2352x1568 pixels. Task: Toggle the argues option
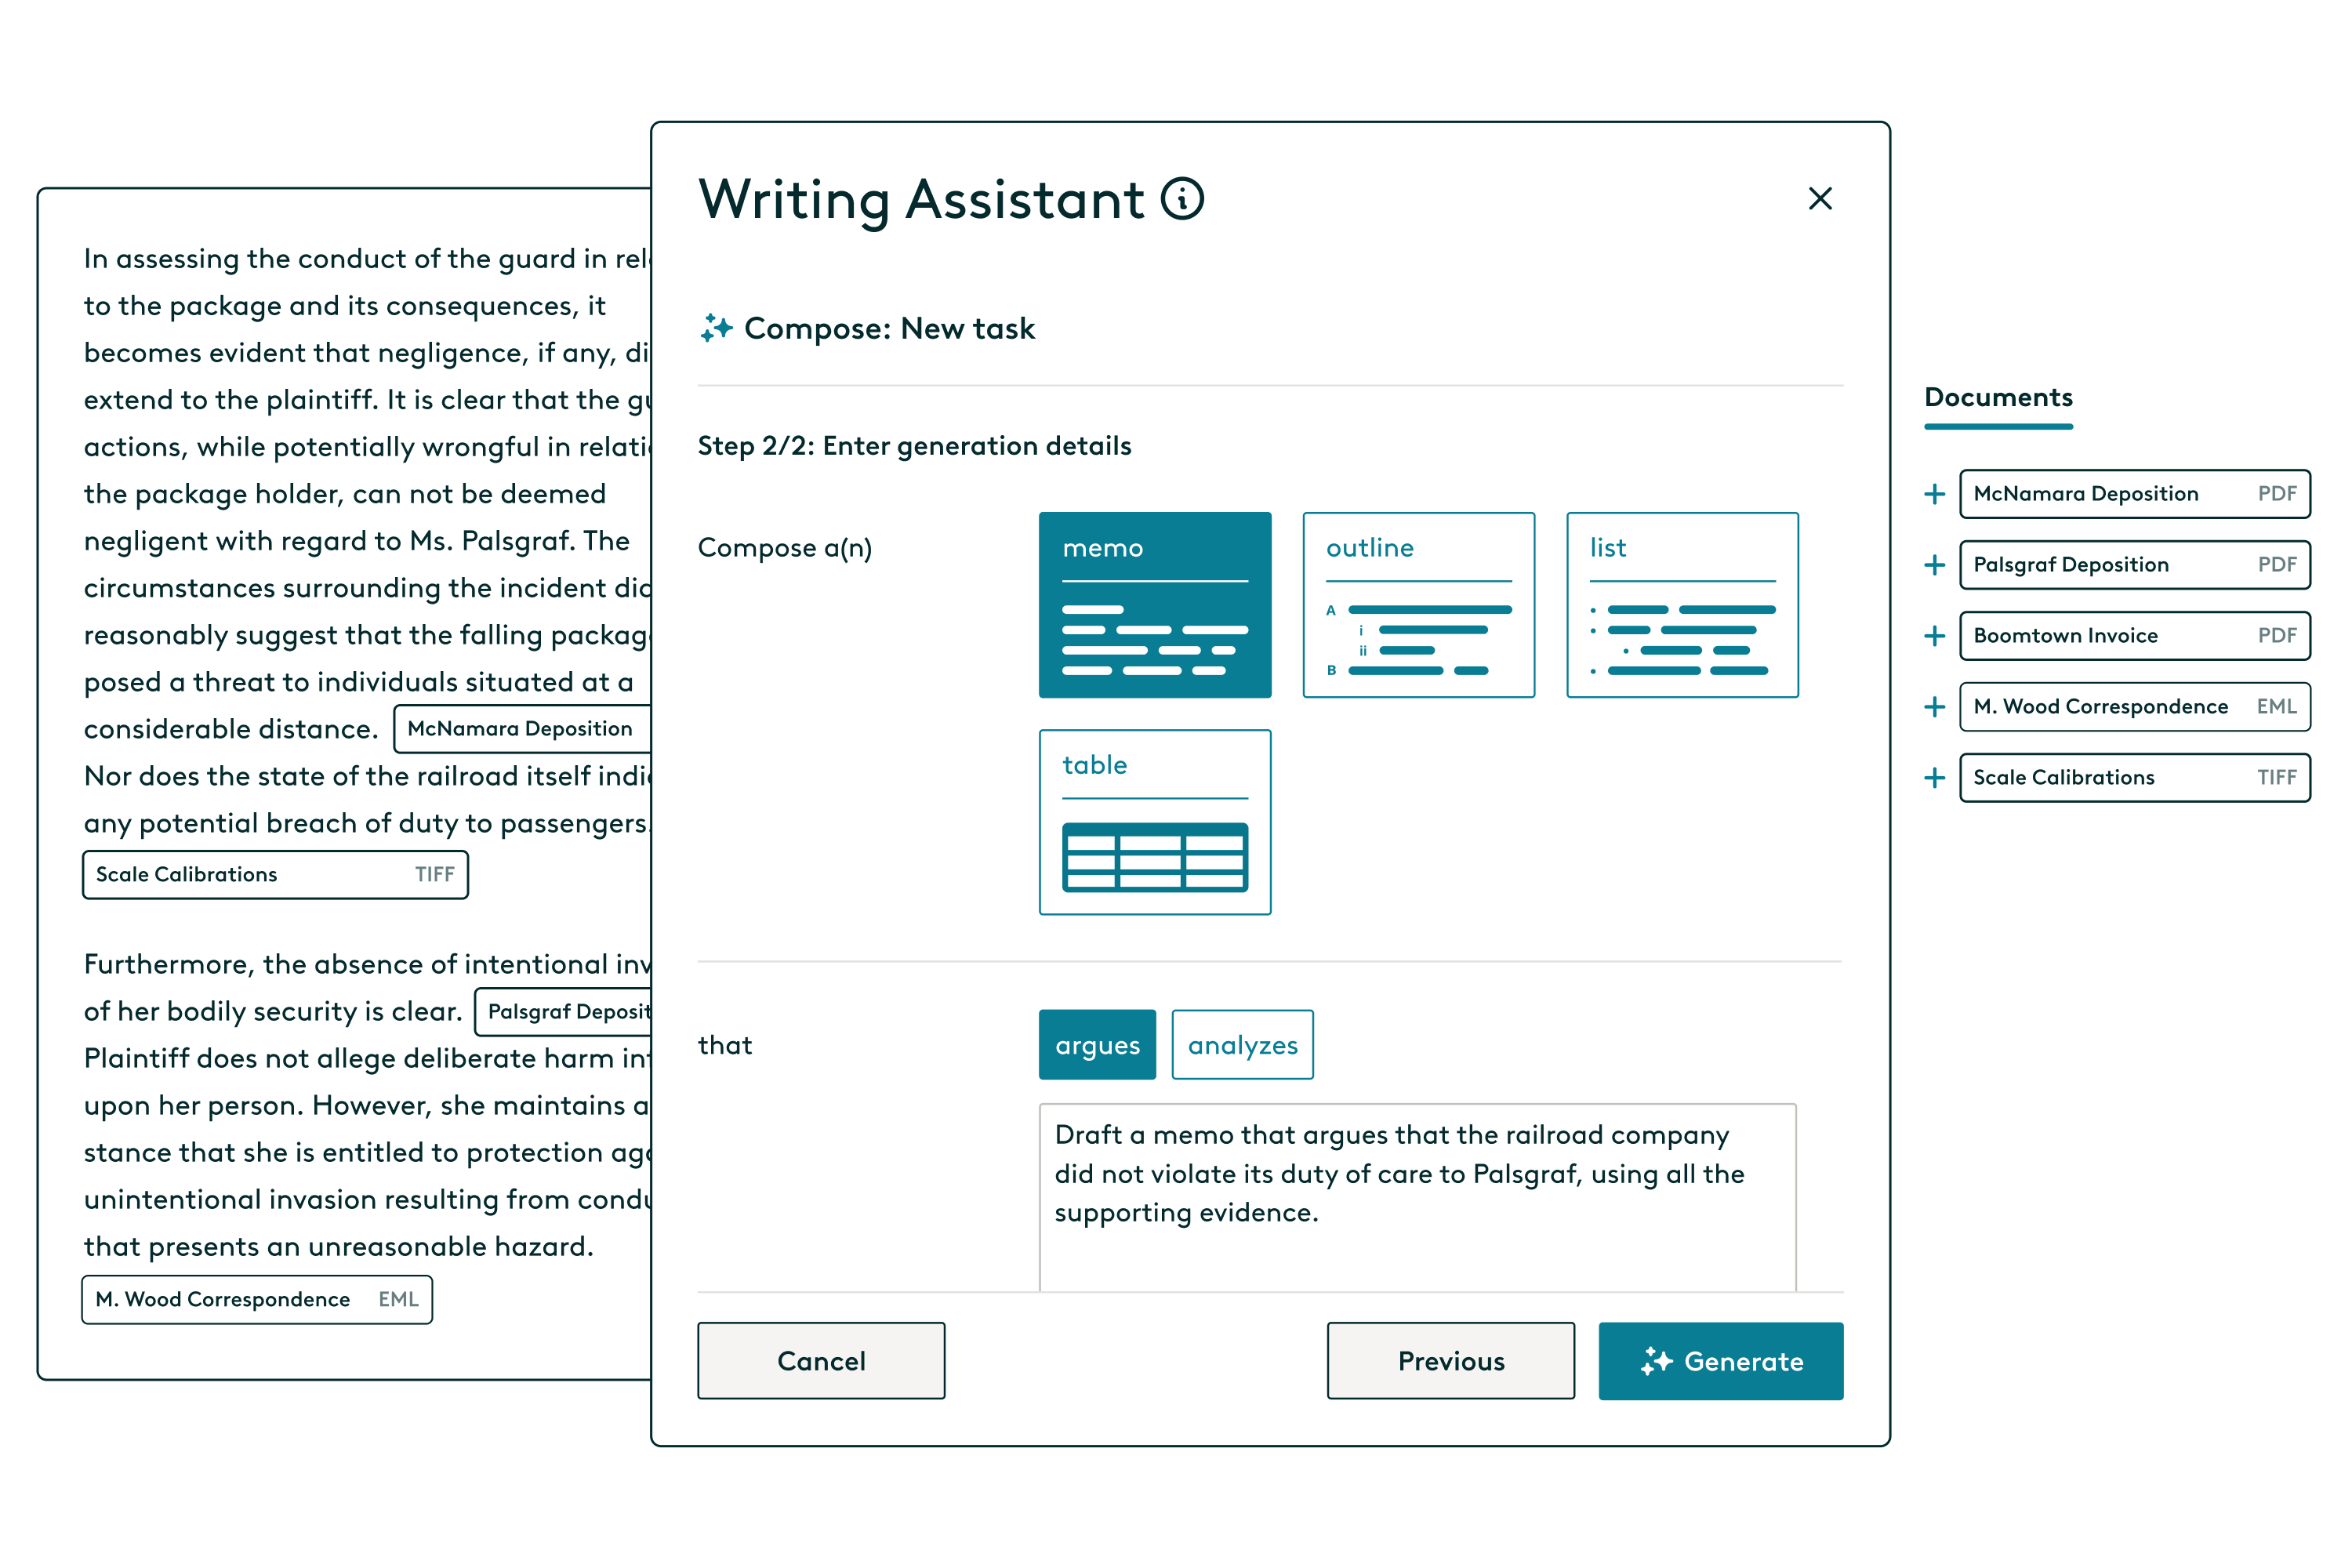point(1094,1045)
